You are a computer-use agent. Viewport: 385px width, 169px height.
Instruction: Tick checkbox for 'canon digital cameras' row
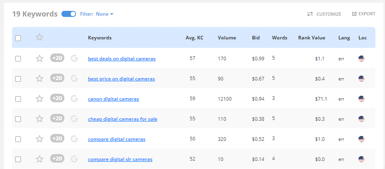[18, 99]
